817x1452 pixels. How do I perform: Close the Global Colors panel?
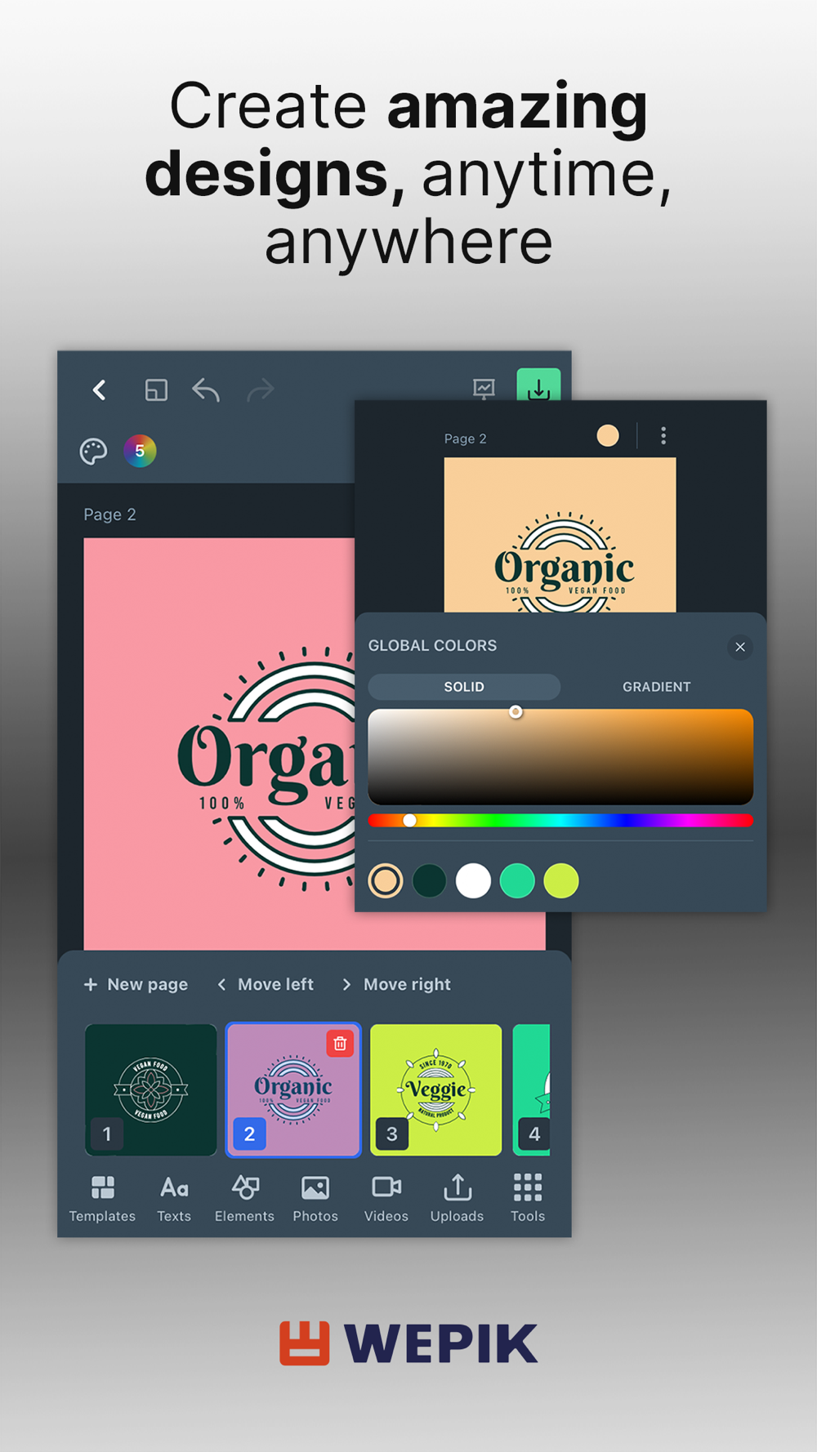pyautogui.click(x=740, y=647)
